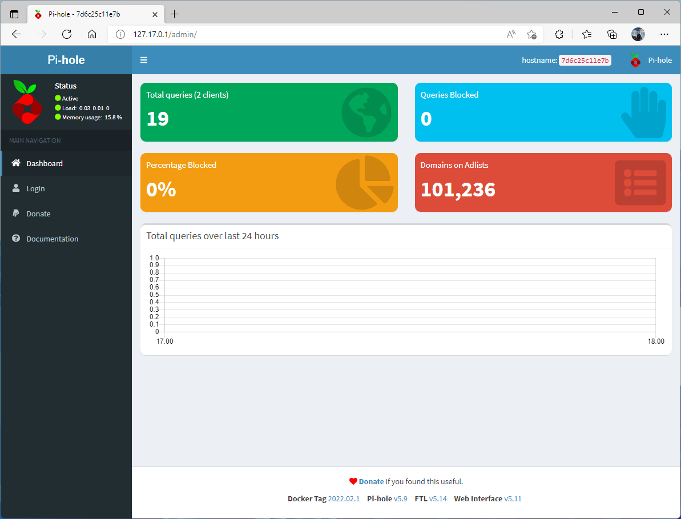This screenshot has height=519, width=681.
Task: Click inside the queries timeline chart area
Action: [x=409, y=295]
